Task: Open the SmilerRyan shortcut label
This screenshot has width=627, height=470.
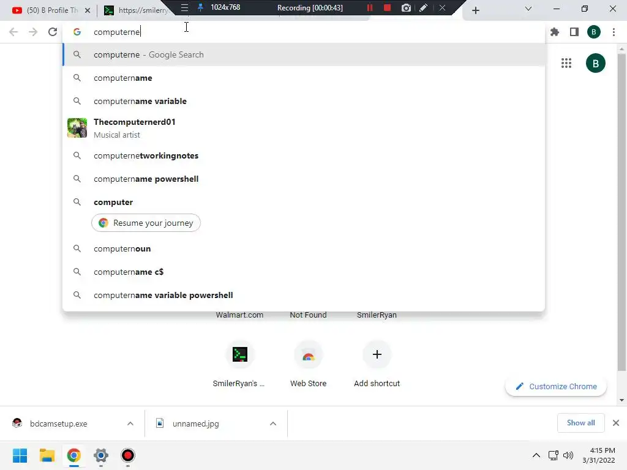Action: pos(377,315)
